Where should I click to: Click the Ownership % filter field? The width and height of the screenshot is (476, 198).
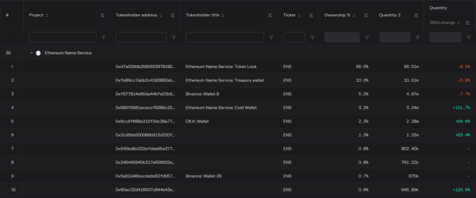click(342, 37)
